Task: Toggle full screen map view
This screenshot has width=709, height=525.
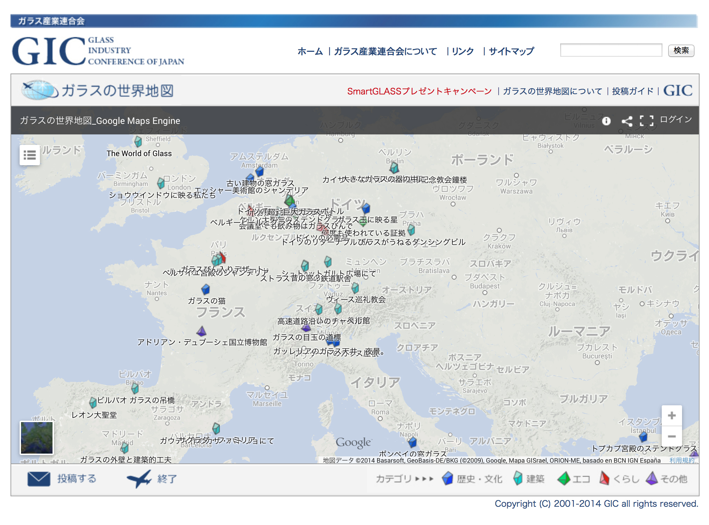Action: 646,121
